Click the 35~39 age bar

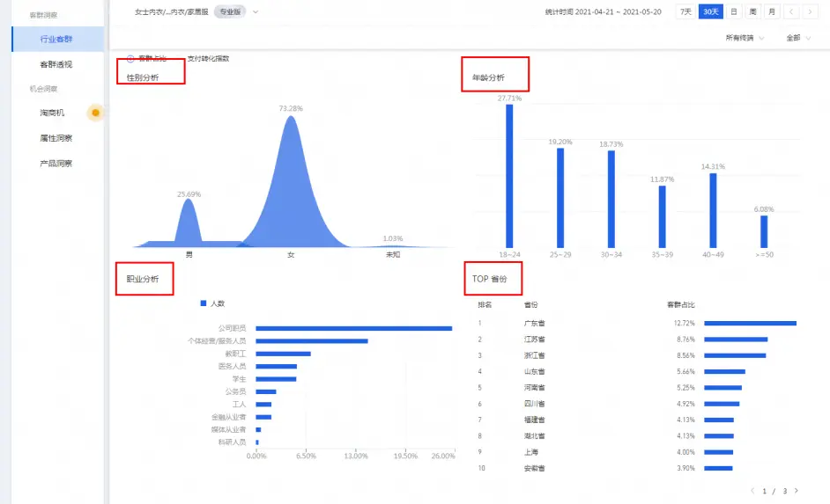point(663,216)
